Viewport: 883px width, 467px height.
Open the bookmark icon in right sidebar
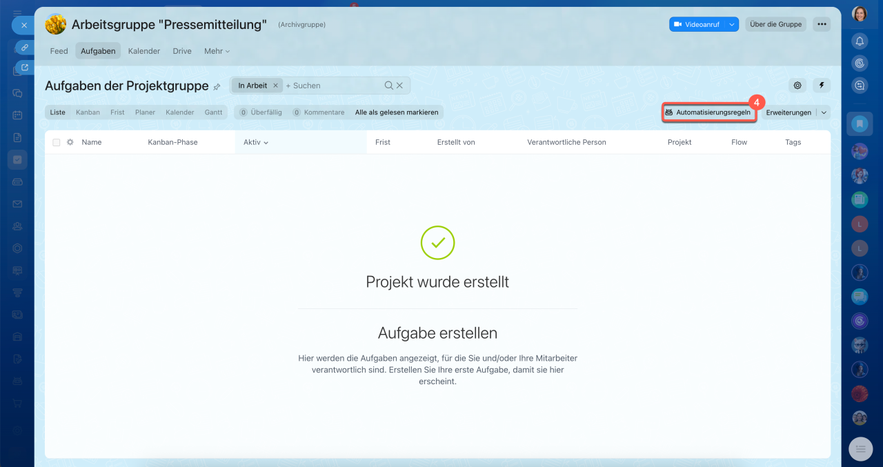[x=860, y=124]
